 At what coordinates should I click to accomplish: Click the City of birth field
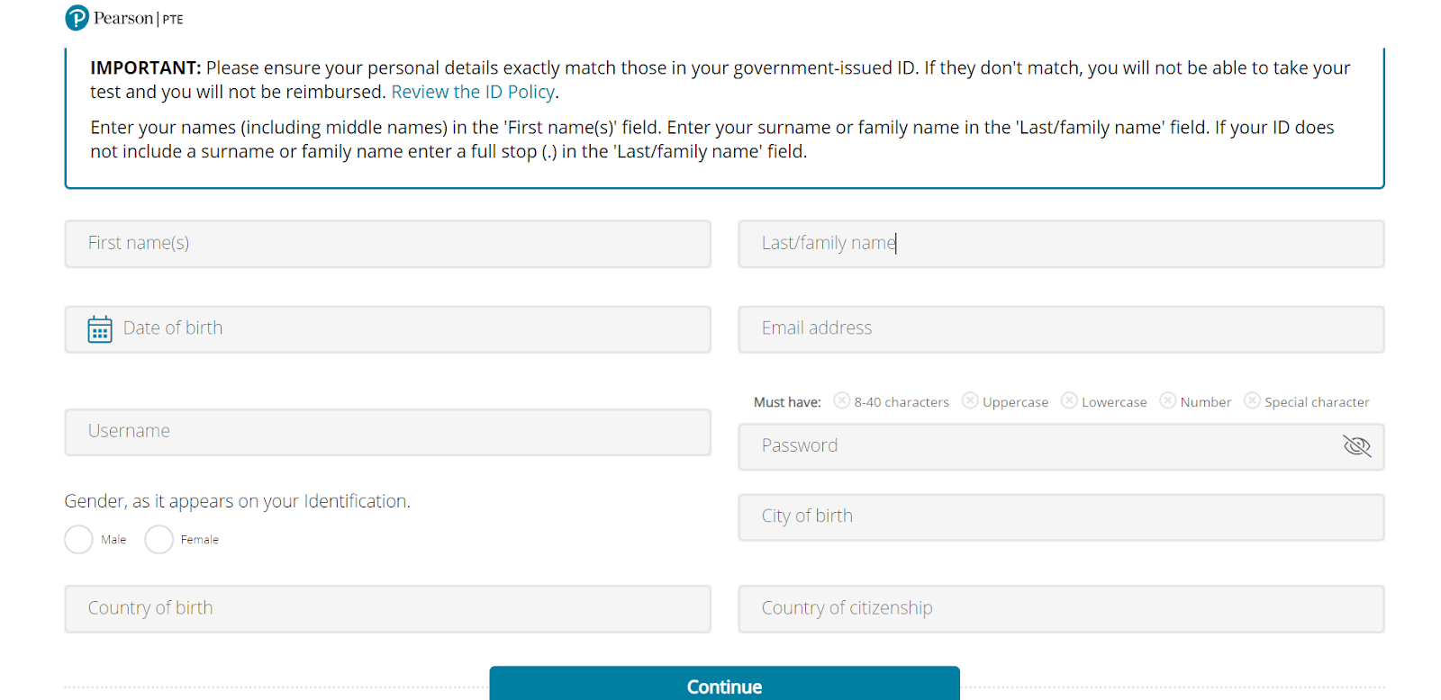coord(1061,517)
